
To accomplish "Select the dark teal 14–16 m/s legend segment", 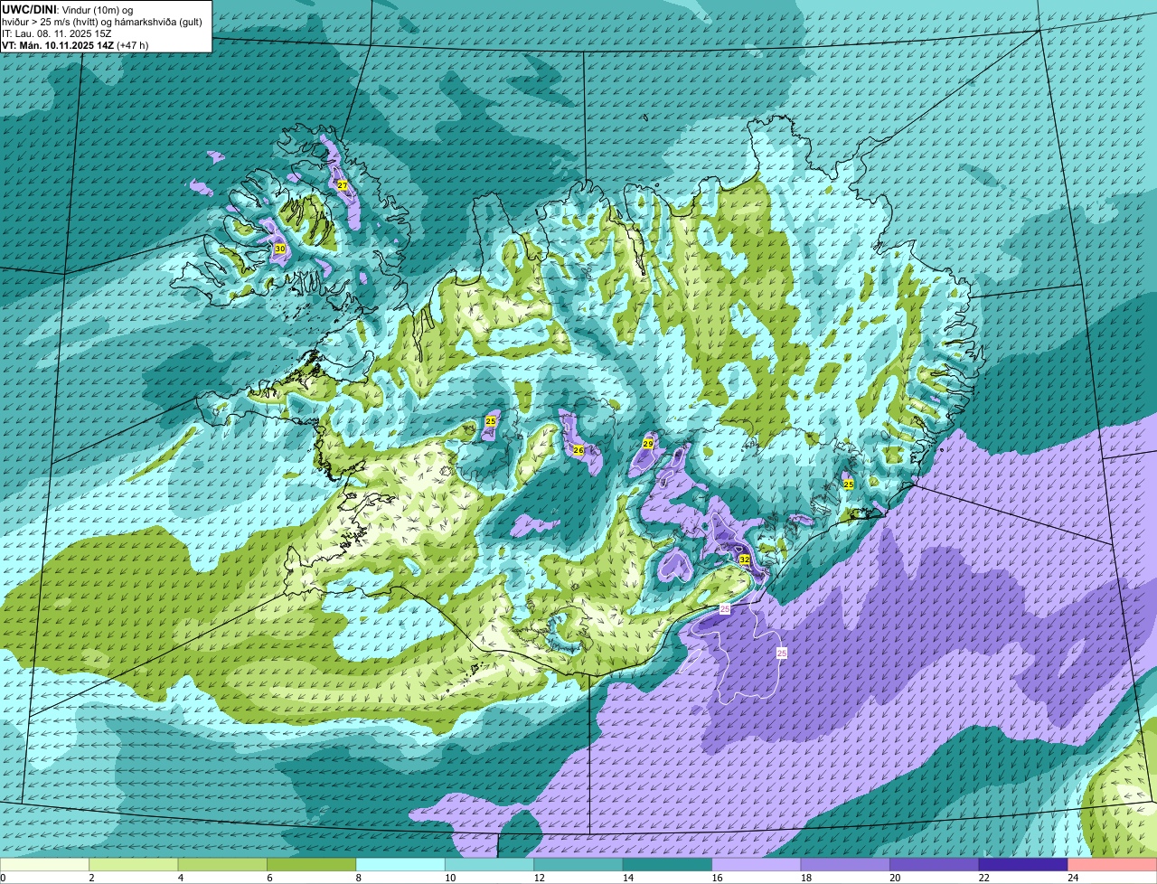I will pos(668,864).
